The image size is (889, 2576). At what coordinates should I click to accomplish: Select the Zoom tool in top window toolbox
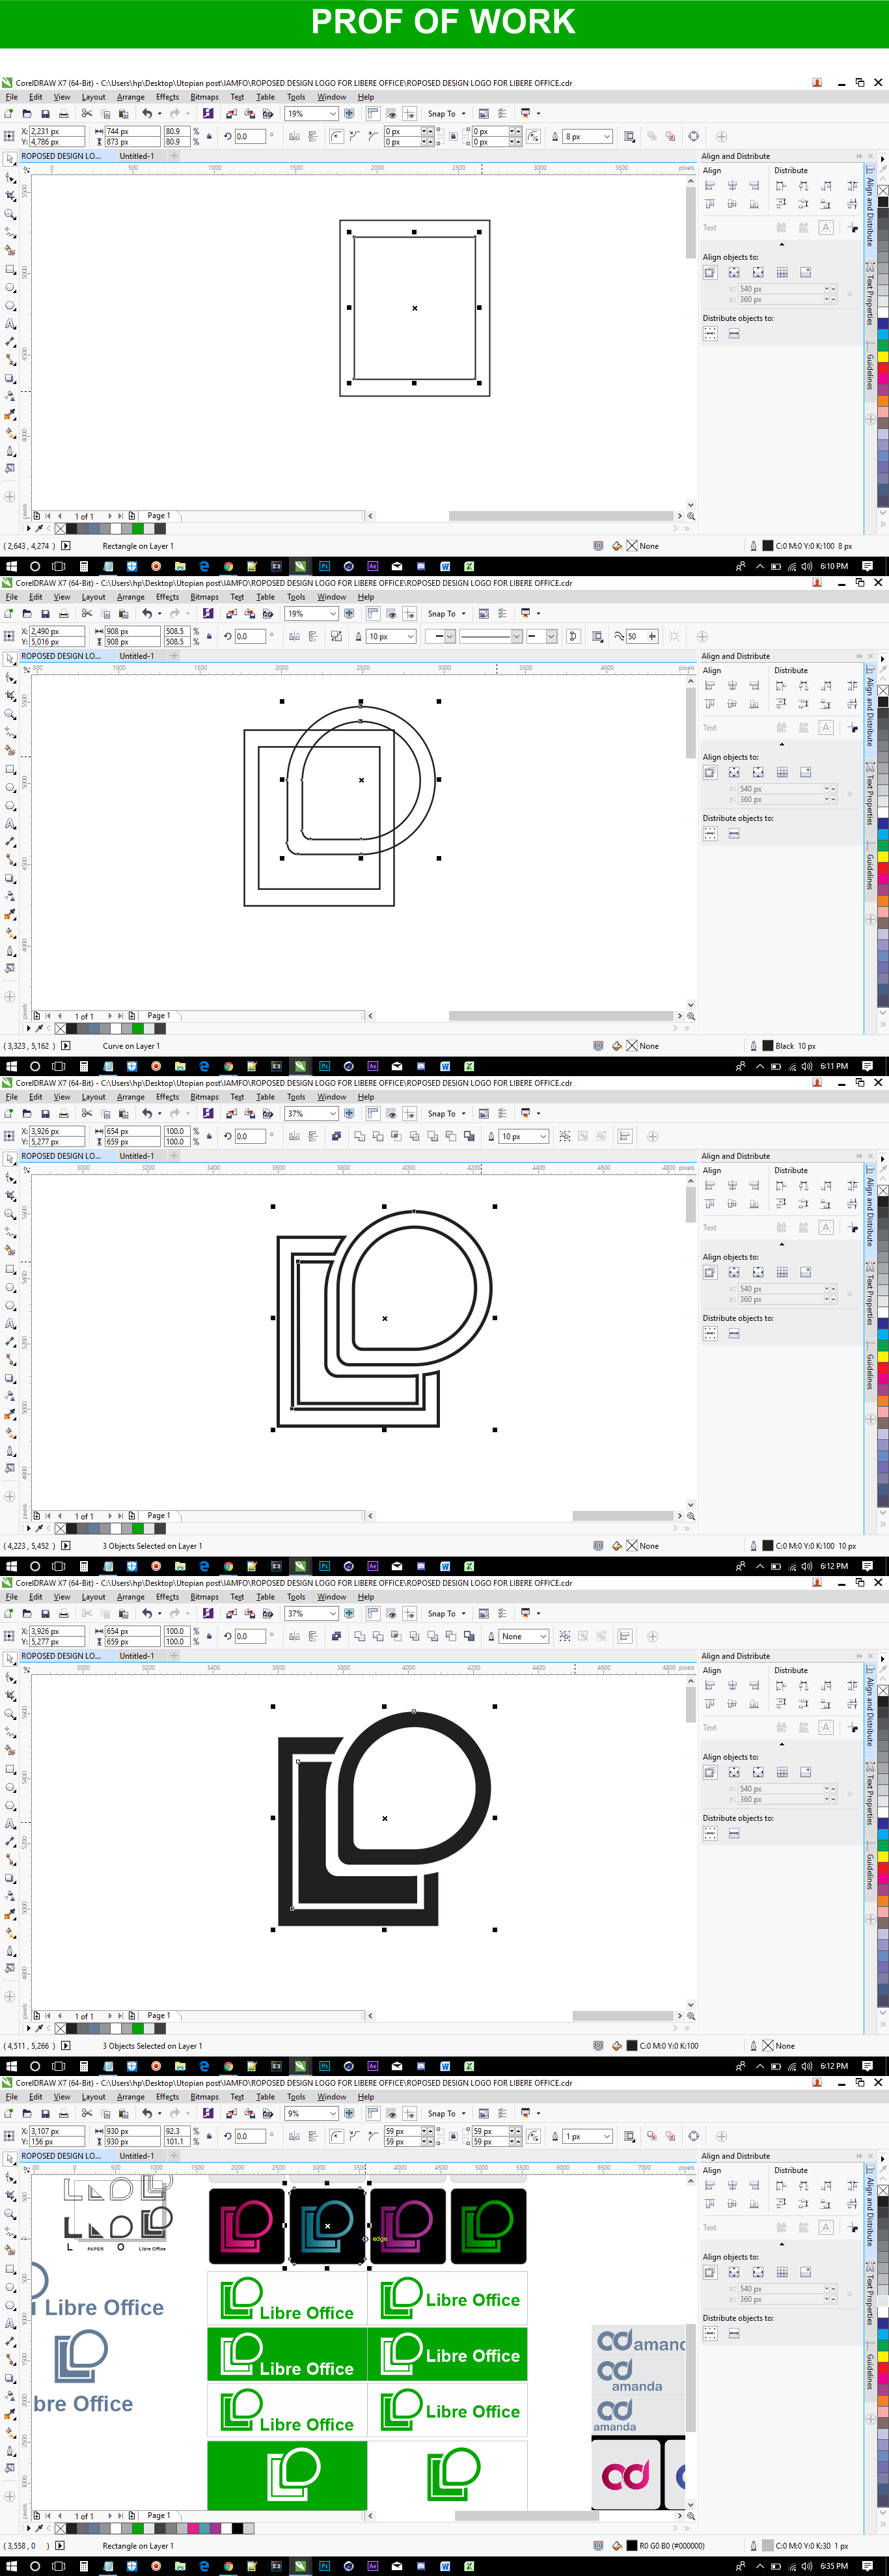pyautogui.click(x=10, y=214)
